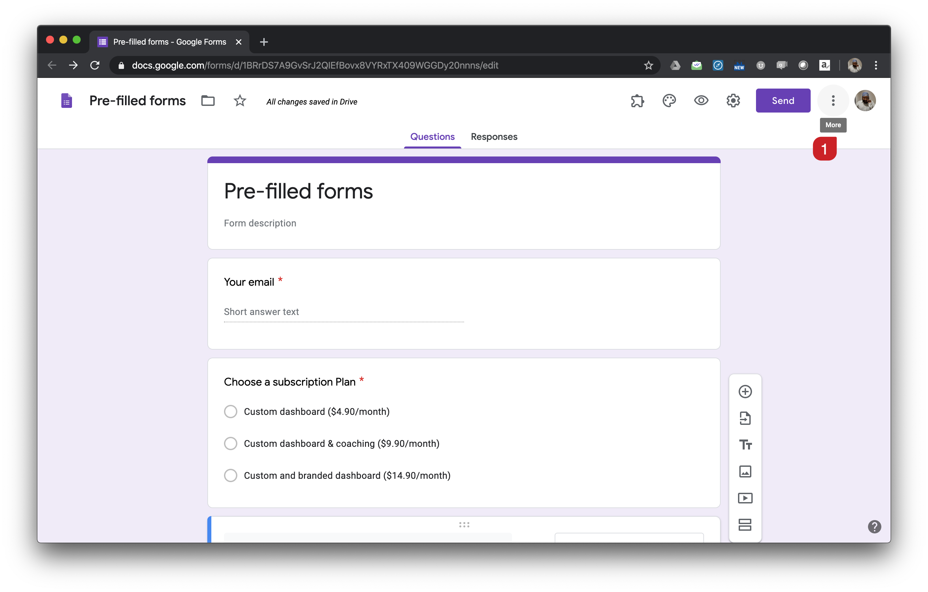This screenshot has height=592, width=928.
Task: Select Custom dashboard & coaching ($9.90/month) option
Action: (230, 444)
